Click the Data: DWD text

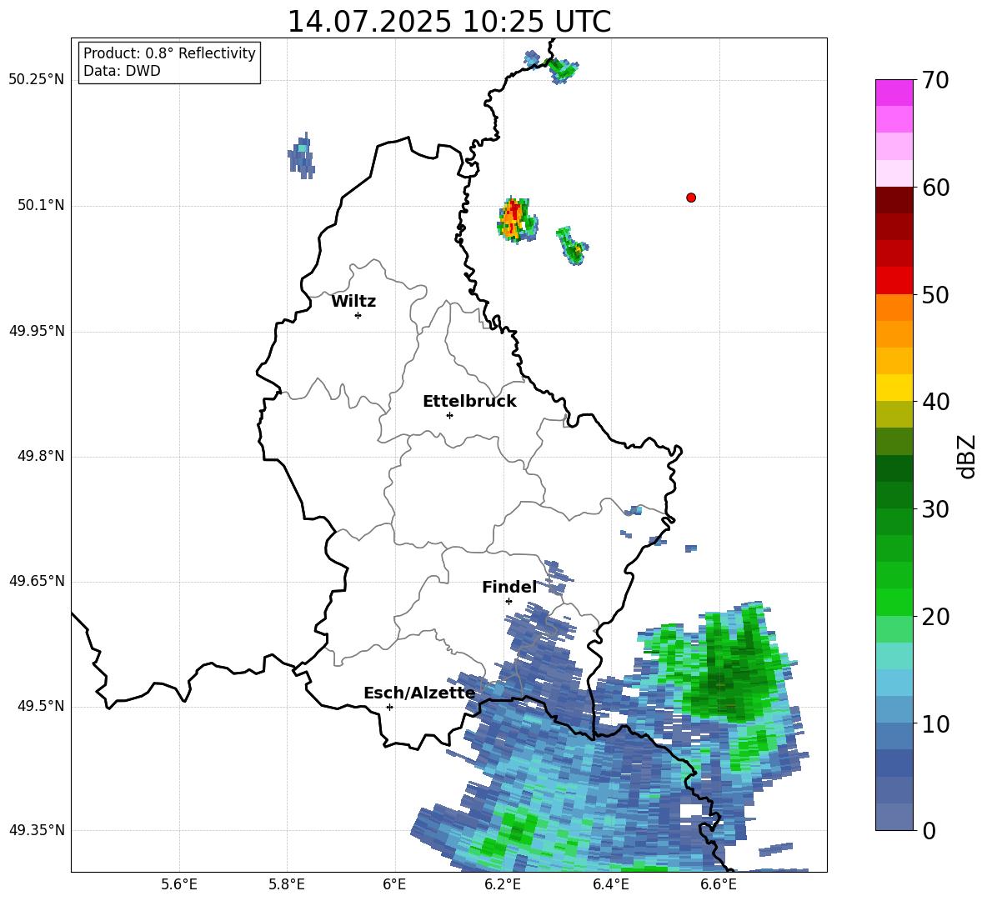click(x=122, y=71)
